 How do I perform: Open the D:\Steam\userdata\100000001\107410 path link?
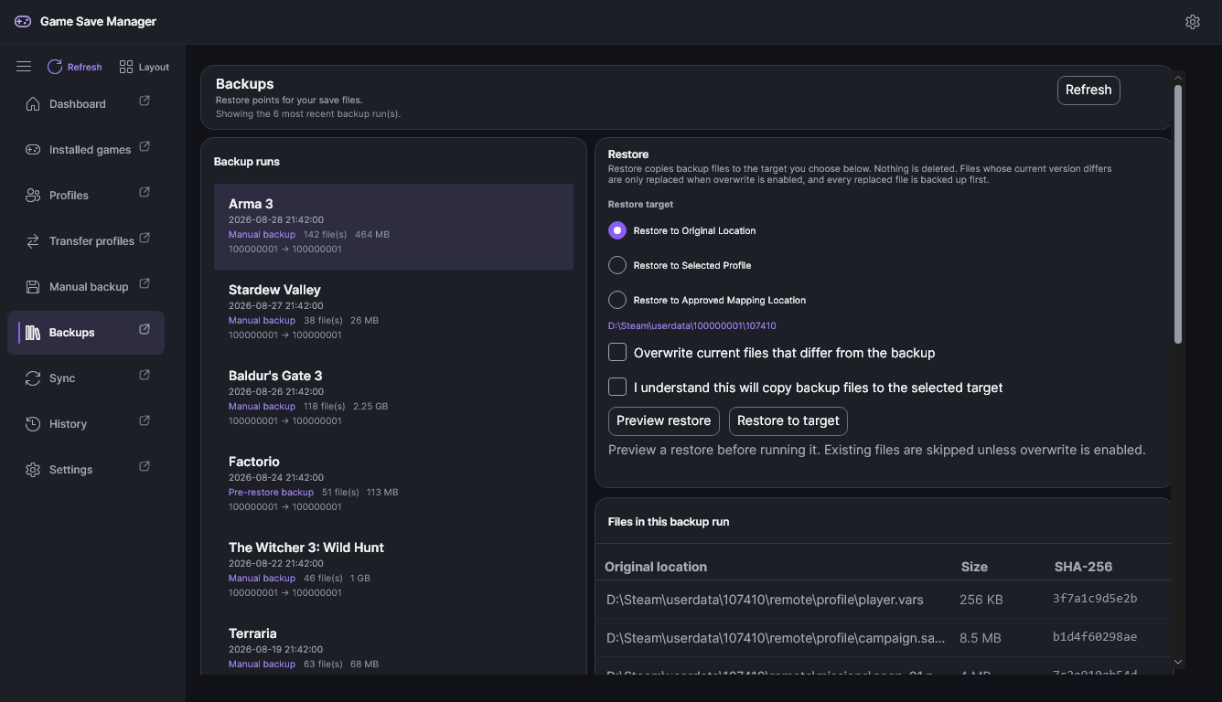(x=691, y=325)
